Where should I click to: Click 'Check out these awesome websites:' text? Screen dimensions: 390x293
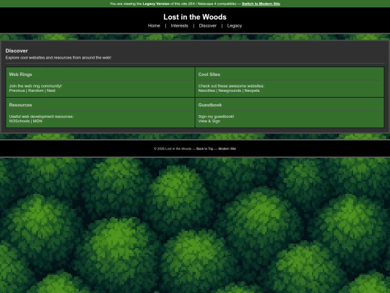[231, 86]
